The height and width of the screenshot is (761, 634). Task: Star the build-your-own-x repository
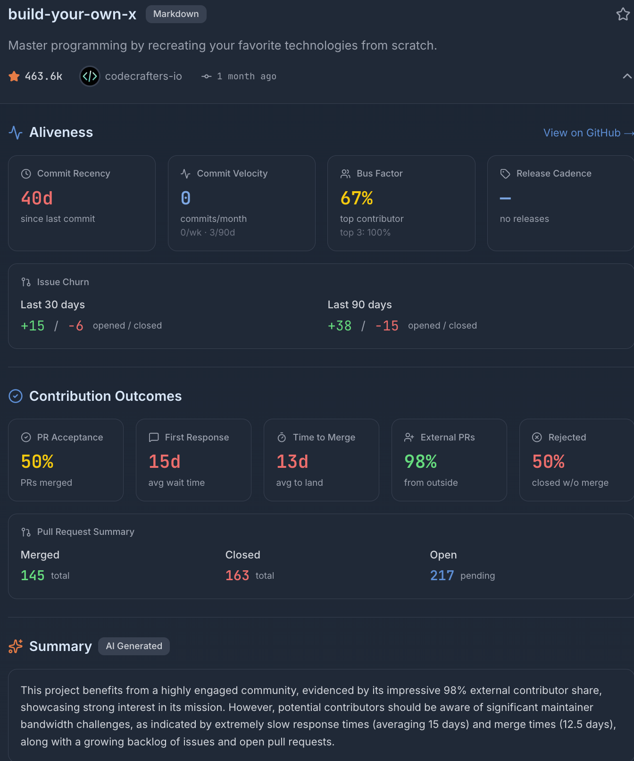pyautogui.click(x=623, y=14)
